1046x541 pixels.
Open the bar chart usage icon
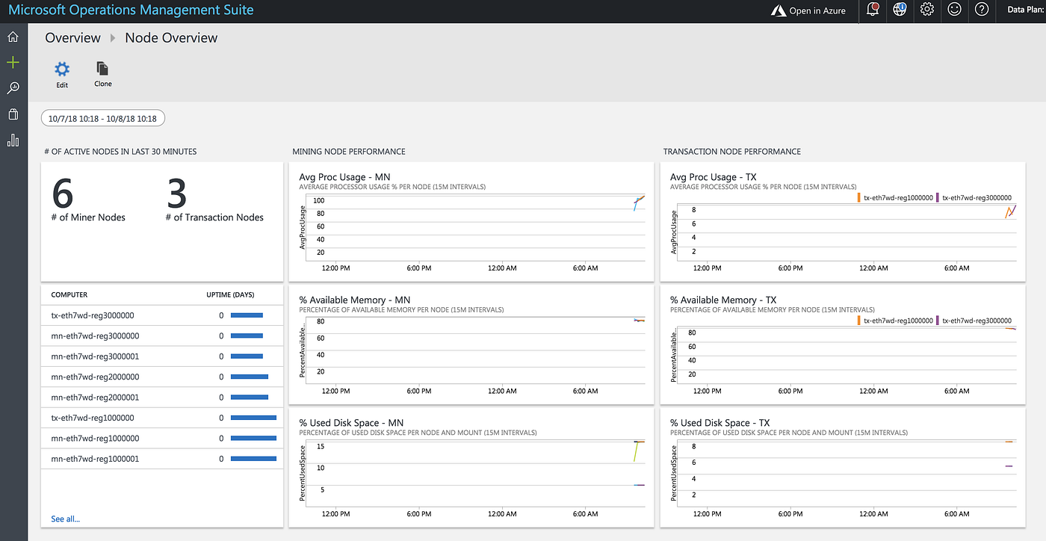13,140
